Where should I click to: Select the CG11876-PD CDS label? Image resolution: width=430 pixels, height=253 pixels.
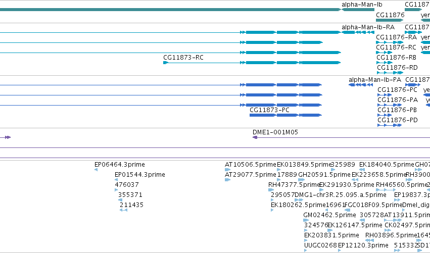coord(398,120)
